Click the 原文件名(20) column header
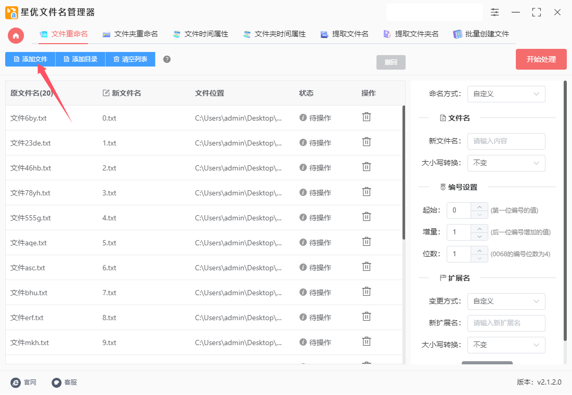Screen dimensions: 572x395 pyautogui.click(x=31, y=94)
